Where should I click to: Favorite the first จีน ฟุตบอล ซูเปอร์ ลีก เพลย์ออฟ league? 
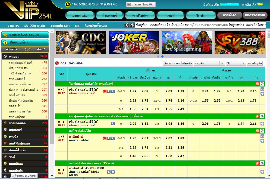[x=257, y=84]
